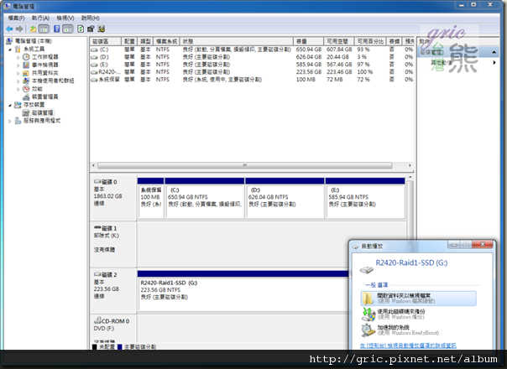Open Help with the blue question mark icon

tap(57, 29)
